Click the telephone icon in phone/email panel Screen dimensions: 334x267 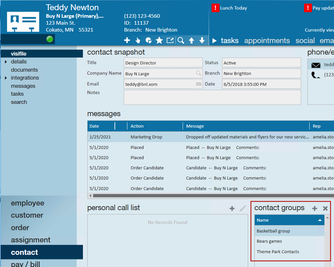[316, 75]
